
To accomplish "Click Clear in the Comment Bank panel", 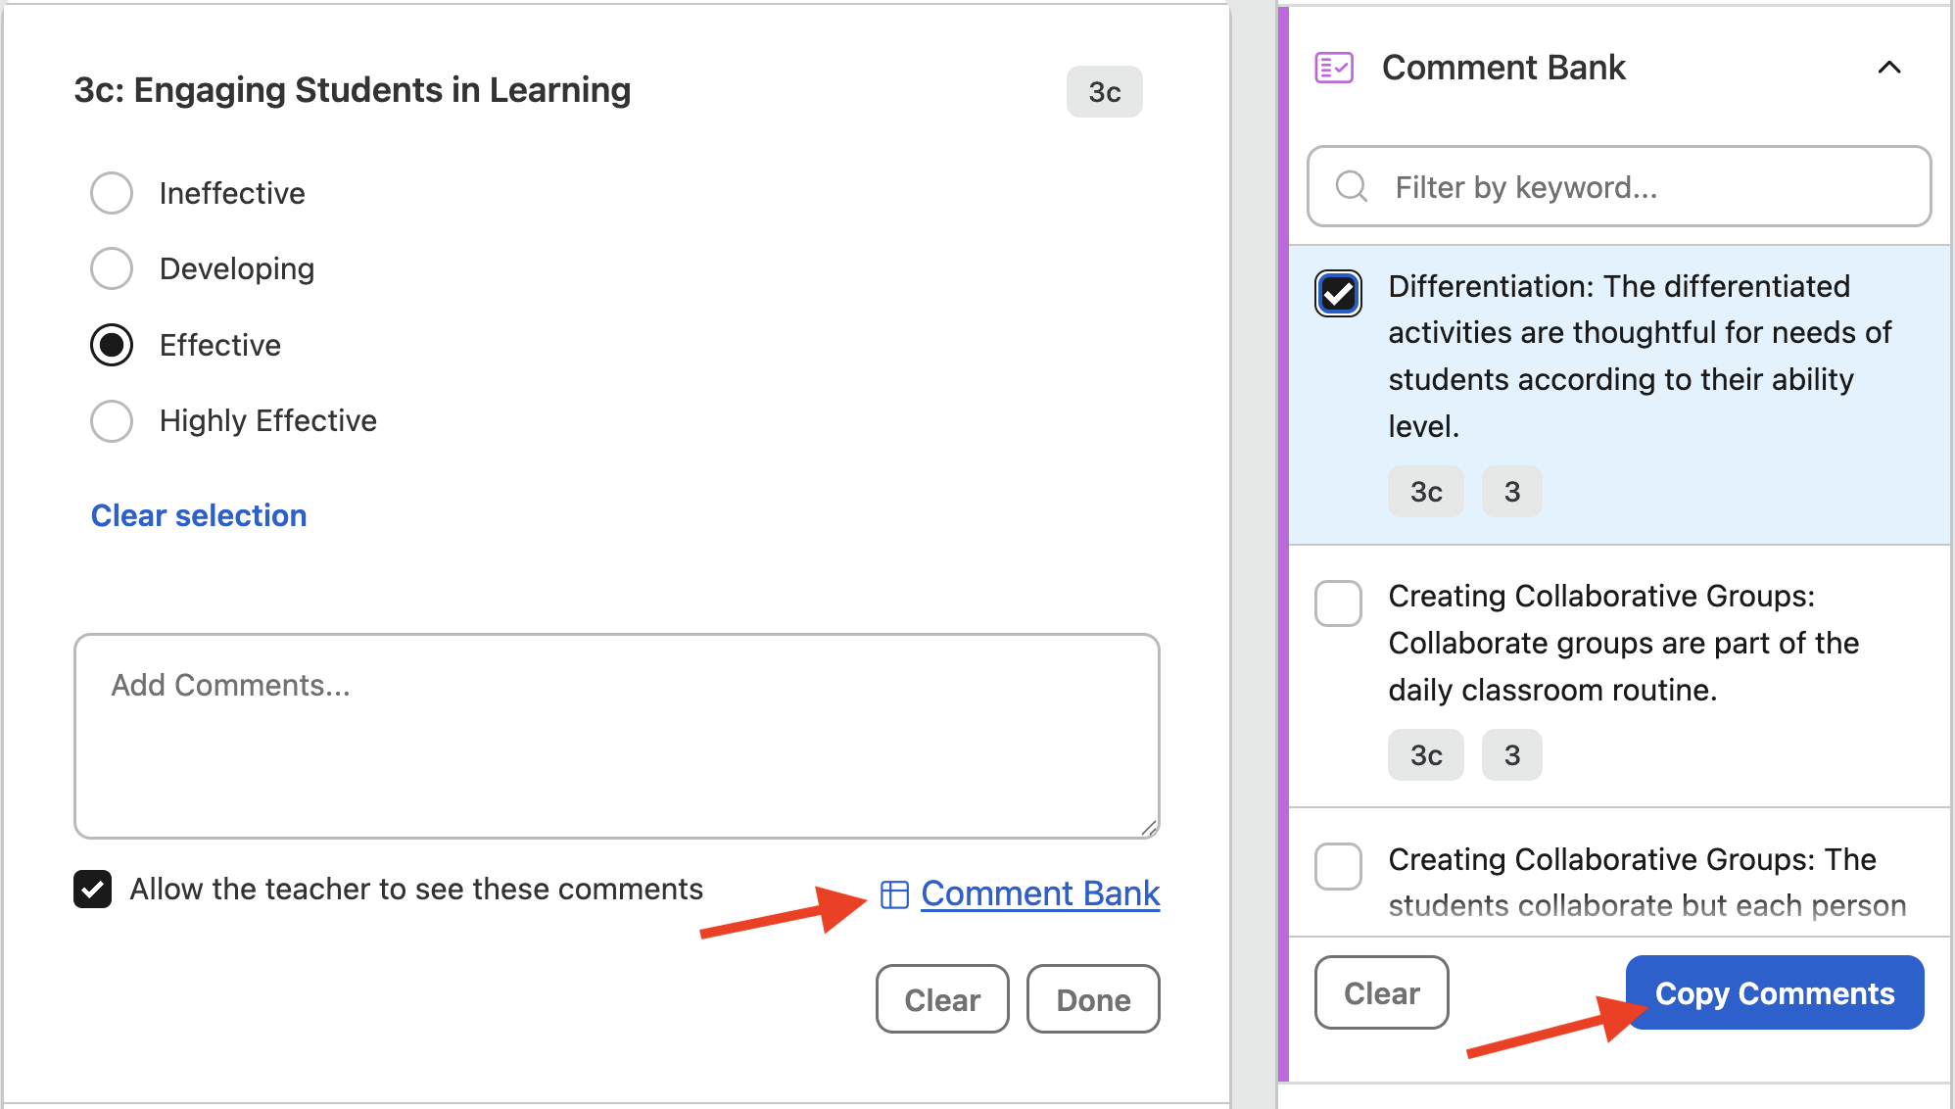I will point(1381,992).
